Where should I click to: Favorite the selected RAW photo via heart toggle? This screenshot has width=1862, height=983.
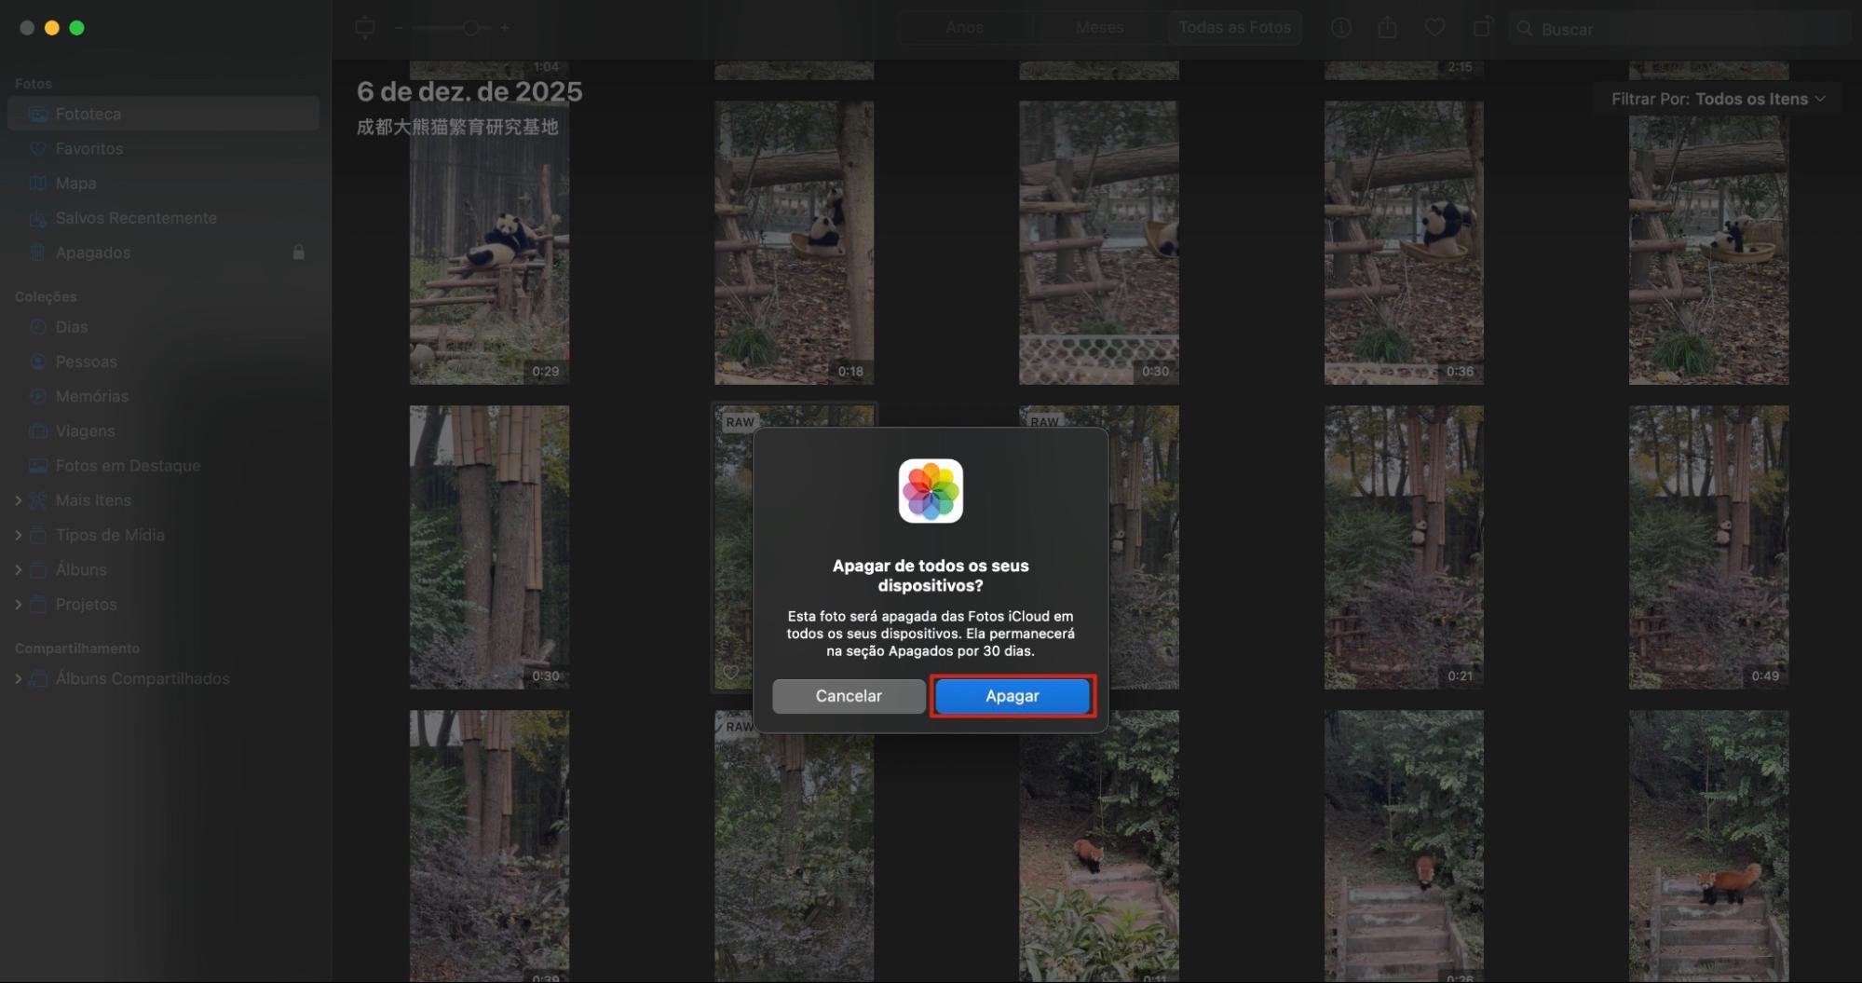(732, 672)
